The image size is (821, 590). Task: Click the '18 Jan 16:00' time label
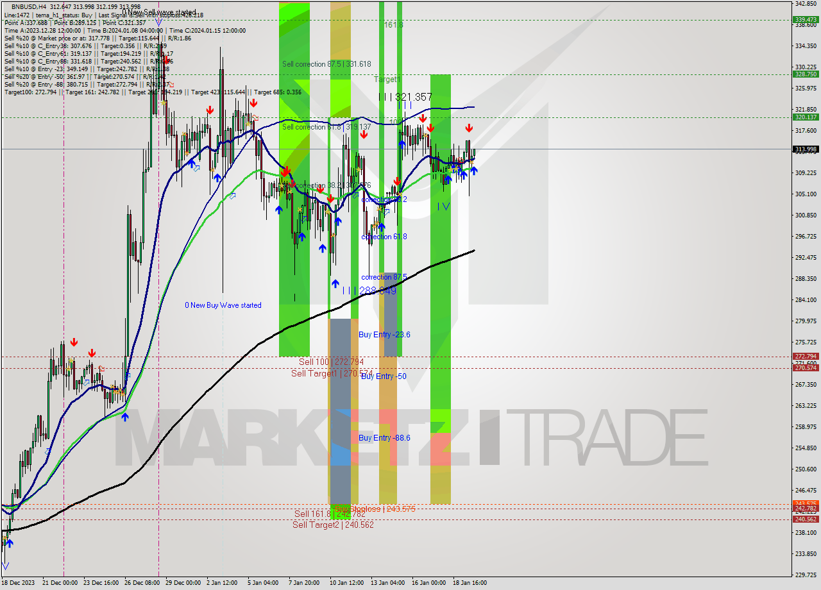coord(468,583)
